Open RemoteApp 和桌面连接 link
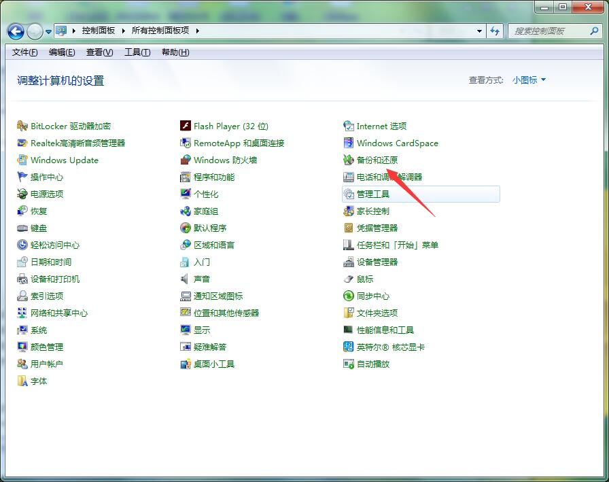Image resolution: width=609 pixels, height=482 pixels. [239, 143]
